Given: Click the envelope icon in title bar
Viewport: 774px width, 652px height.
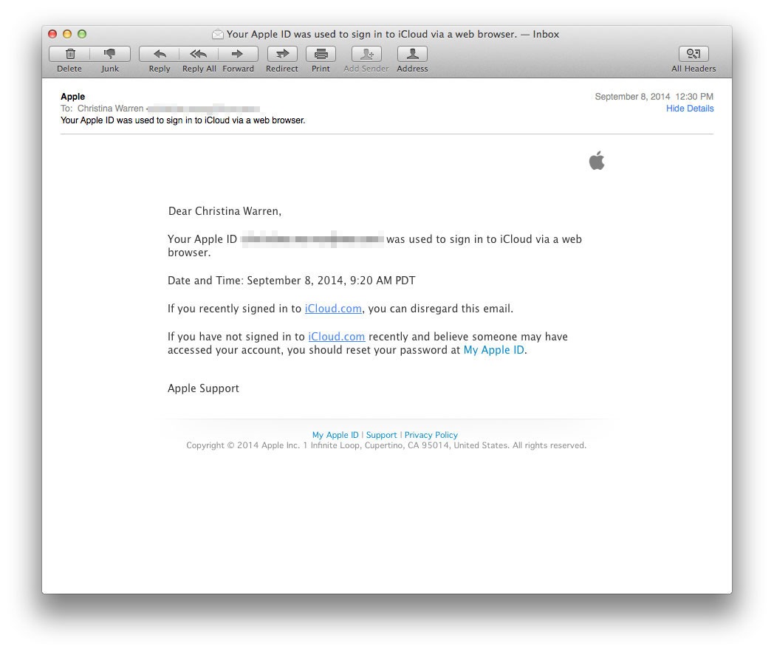Looking at the screenshot, I should point(218,34).
